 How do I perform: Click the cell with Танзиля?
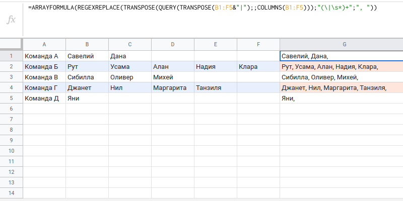[x=216, y=88]
